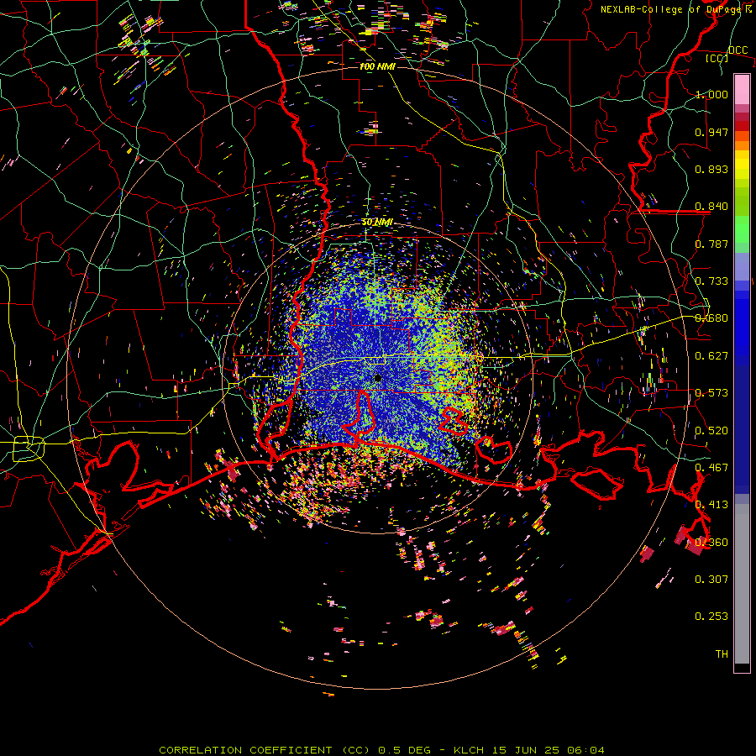756x756 pixels.
Task: Select the 0.893 scale value
Action: 711,169
